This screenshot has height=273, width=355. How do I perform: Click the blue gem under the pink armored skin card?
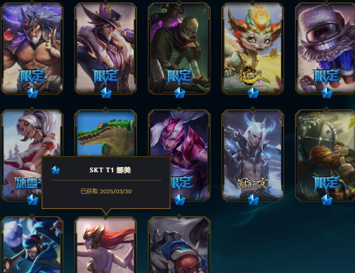[180, 199]
